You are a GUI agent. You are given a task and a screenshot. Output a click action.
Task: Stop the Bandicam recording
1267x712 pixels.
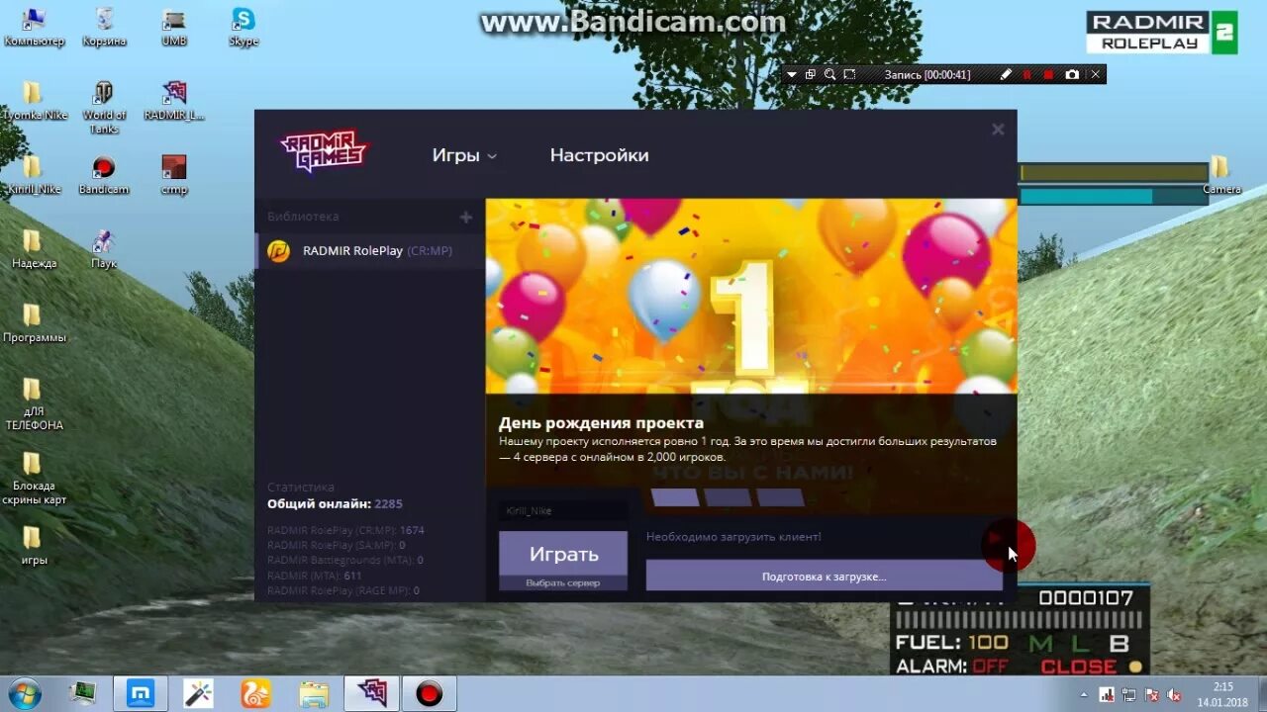tap(1049, 74)
